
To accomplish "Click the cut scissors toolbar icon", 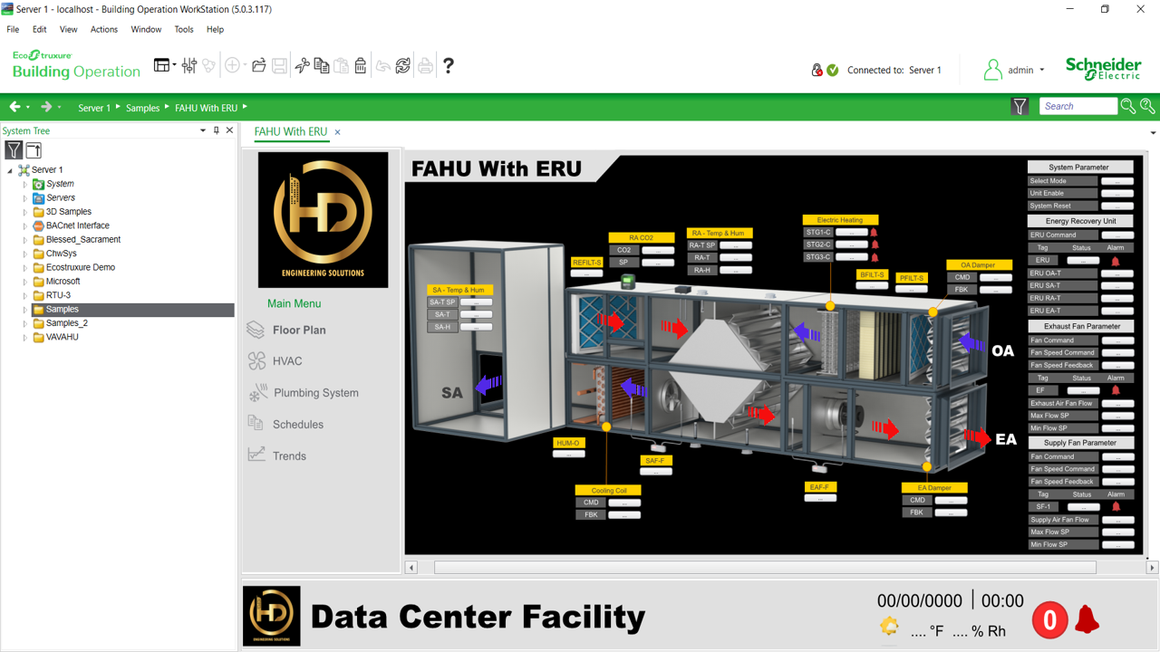I will tap(302, 66).
